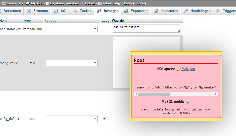Viewport: 236px width, 136px height.
Task: Click the Wijzigen link in error box
Action: click(x=188, y=69)
